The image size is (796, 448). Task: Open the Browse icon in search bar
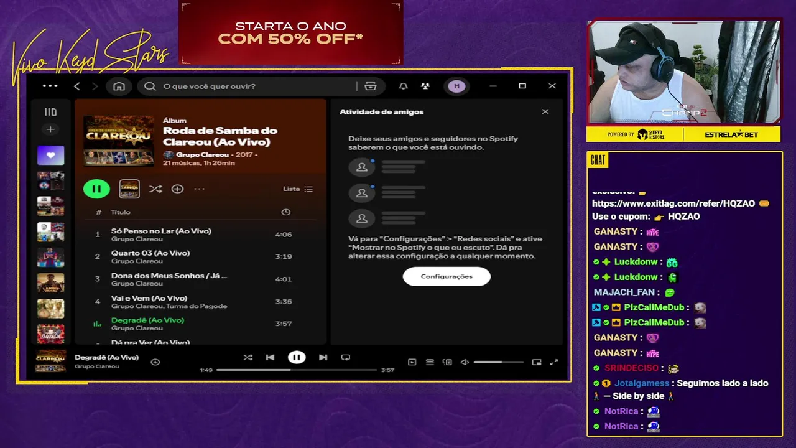(371, 86)
